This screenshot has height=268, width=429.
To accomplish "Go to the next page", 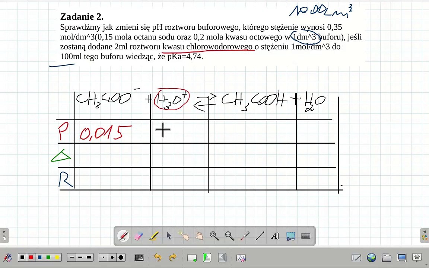I will coord(222,258).
